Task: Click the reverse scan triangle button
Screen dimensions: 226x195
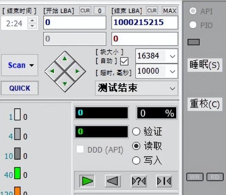Action: [113, 181]
